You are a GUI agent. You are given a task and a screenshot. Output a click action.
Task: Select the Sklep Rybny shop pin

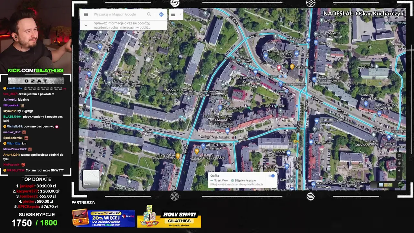pyautogui.click(x=311, y=143)
